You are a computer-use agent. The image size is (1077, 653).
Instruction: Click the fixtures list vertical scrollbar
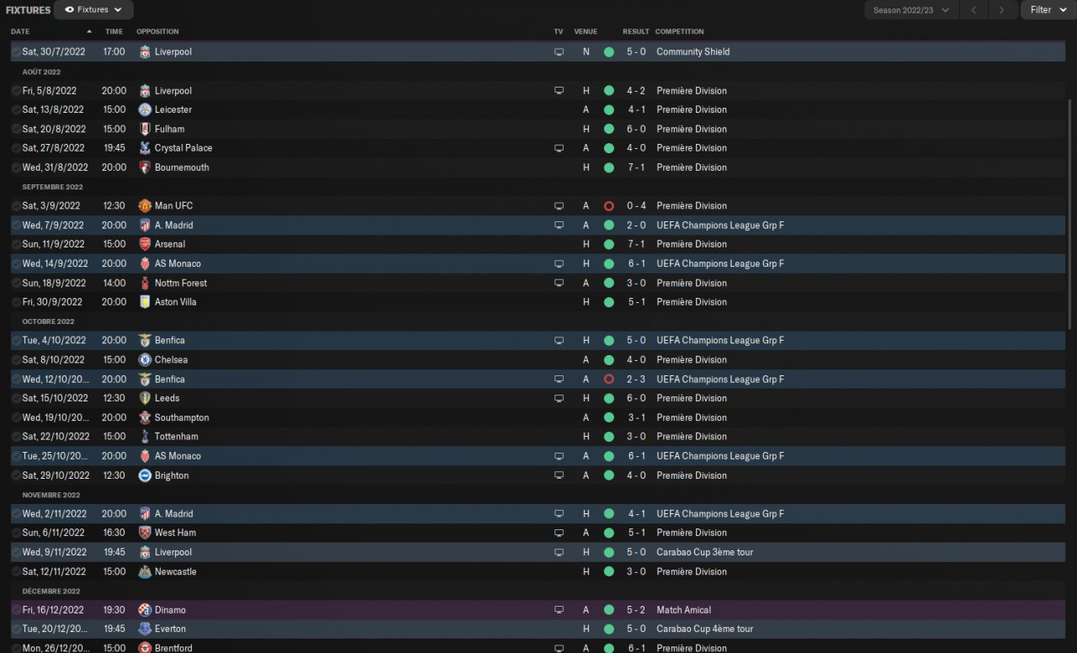coord(1070,215)
